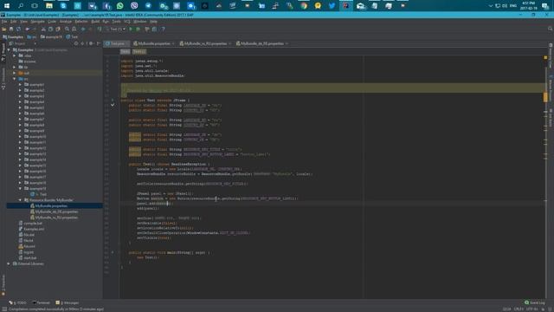
Task: Open the Project view selector dropdown
Action: (23, 43)
